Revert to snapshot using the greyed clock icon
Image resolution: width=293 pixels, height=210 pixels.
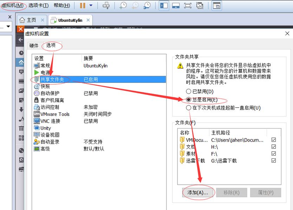click(x=135, y=5)
